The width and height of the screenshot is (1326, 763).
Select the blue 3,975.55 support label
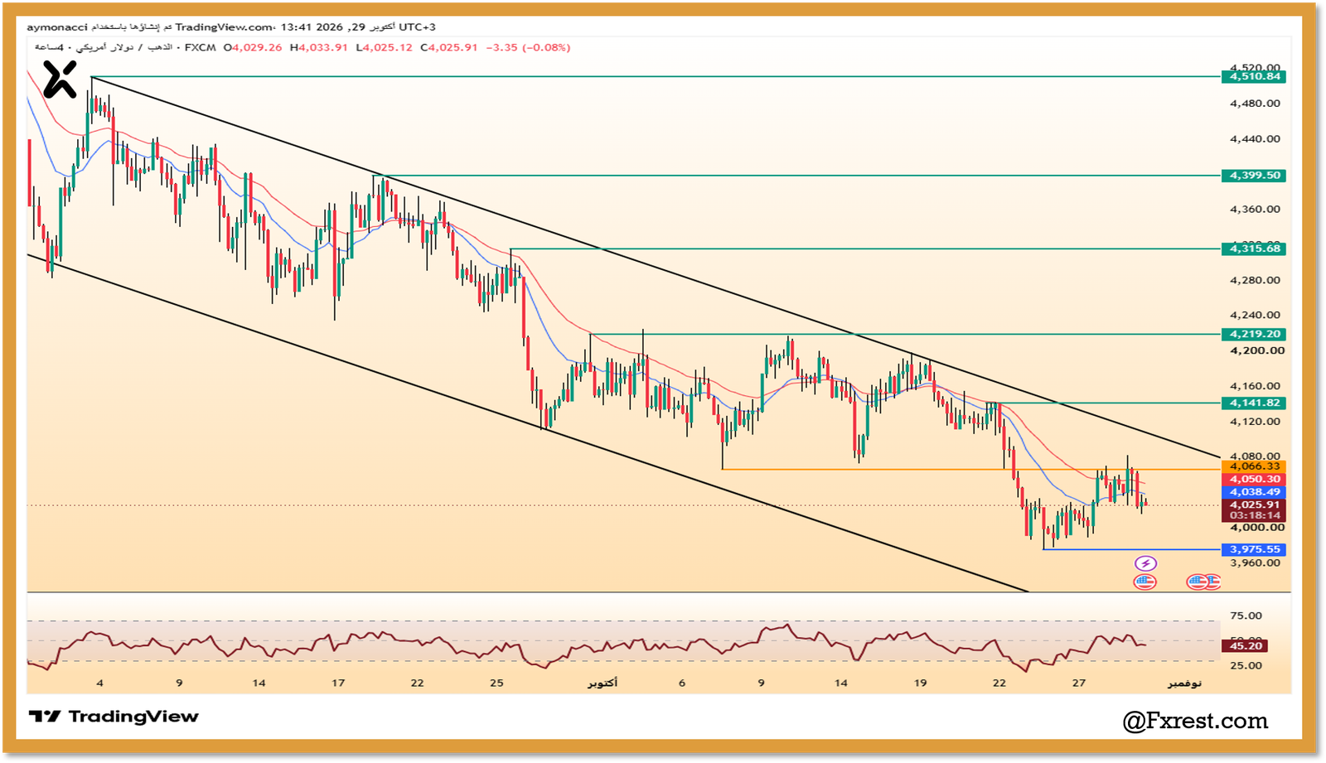pos(1254,549)
